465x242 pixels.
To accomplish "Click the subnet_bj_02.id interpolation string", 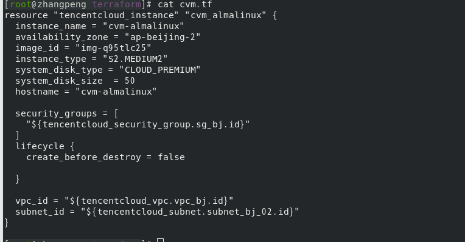I will pos(190,212).
